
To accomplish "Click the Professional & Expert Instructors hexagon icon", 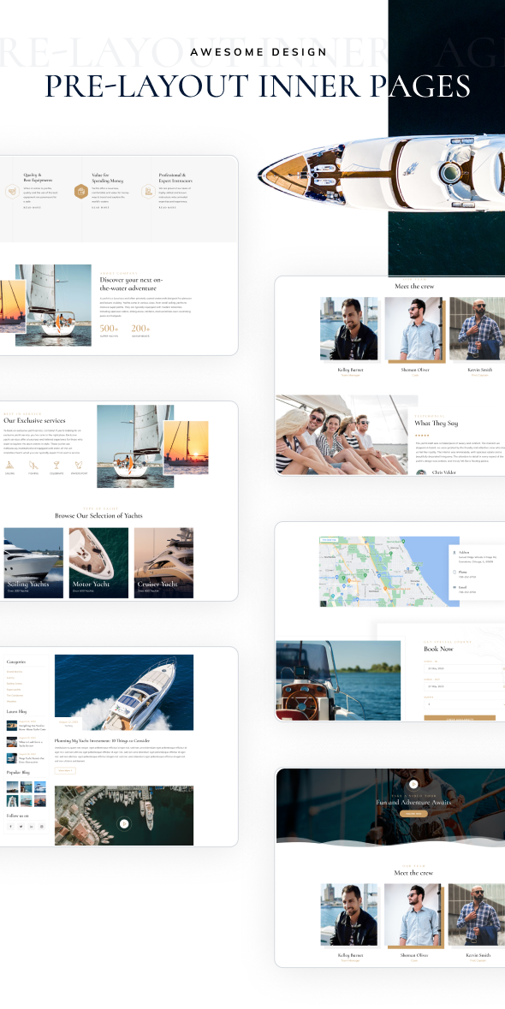I will click(x=149, y=191).
